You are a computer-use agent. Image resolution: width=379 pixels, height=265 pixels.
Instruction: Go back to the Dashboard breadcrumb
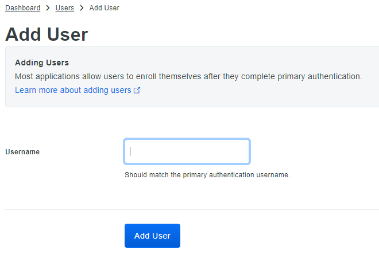click(23, 8)
